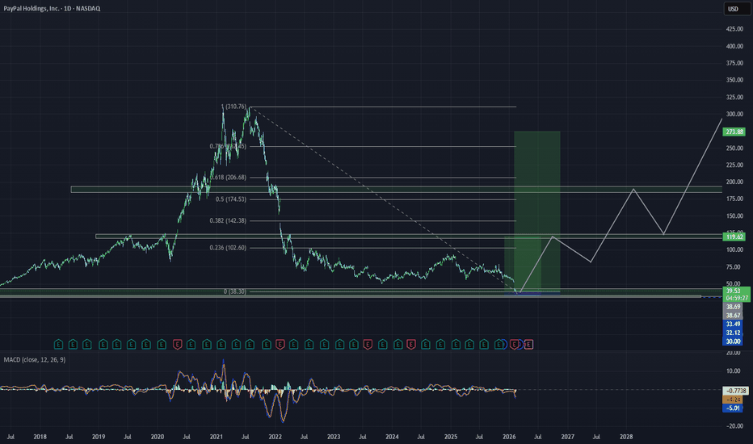This screenshot has height=444, width=753.
Task: Click the 200.00 price axis tick
Action: [734, 182]
